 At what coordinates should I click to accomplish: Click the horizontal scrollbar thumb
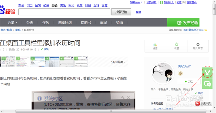coord(111,111)
